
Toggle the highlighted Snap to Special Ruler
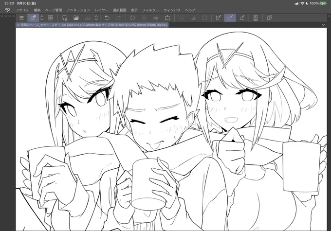tap(230, 18)
